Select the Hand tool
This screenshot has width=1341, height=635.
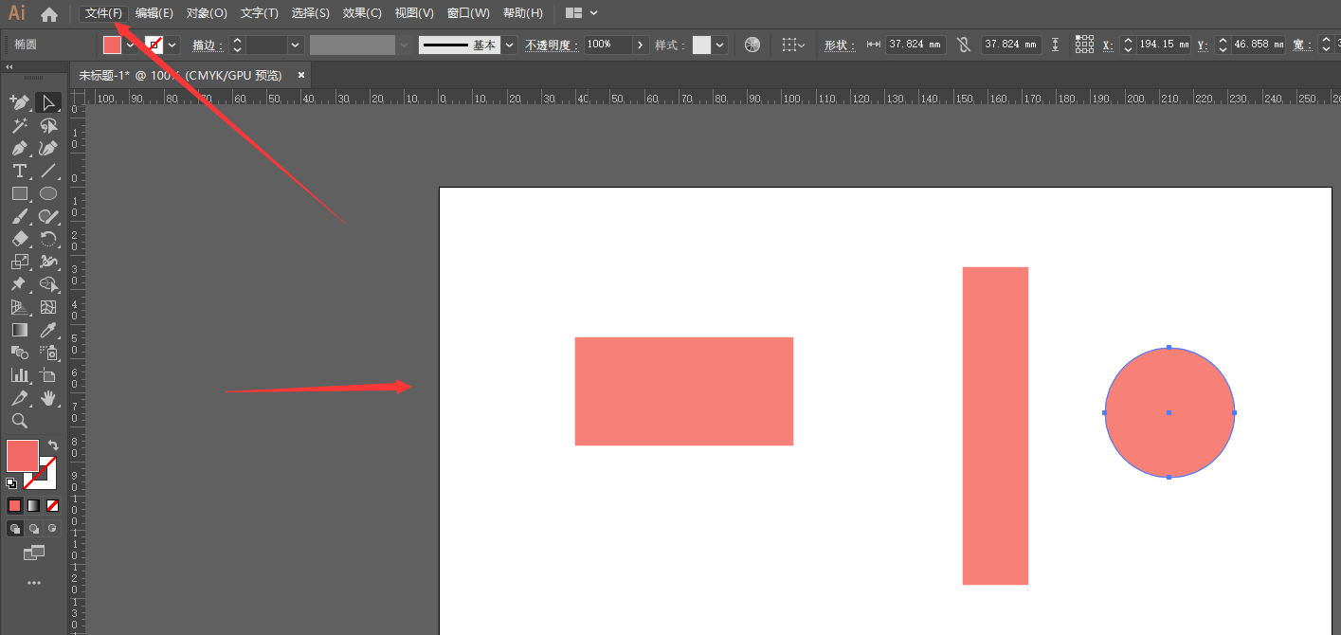point(48,398)
